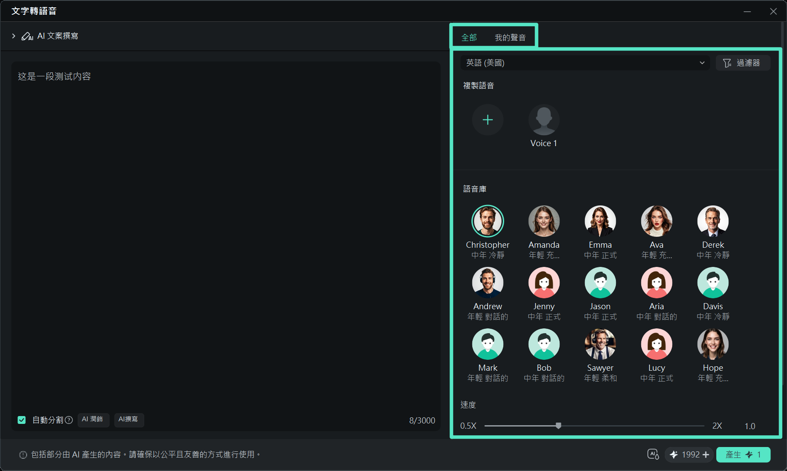Screen dimensions: 787x471
Task: Add credits via the 1992 plus button
Action: click(x=706, y=454)
